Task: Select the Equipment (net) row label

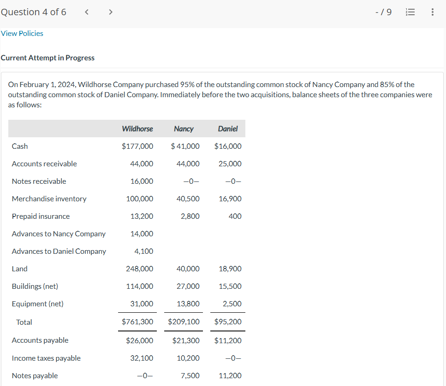Action: [x=37, y=304]
